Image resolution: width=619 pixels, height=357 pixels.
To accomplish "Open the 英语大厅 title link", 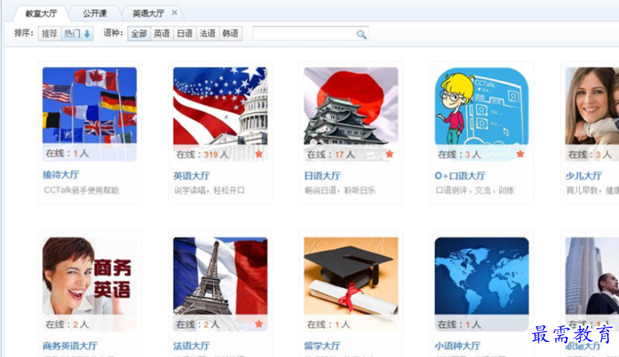I will coord(191,176).
